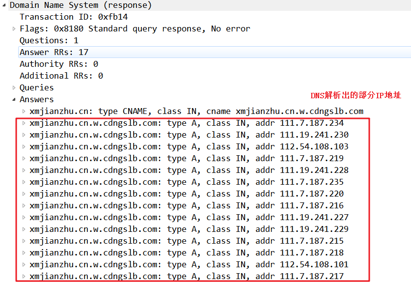
Task: Click the red DNS IP地址 annotation text
Action: pyautogui.click(x=356, y=95)
